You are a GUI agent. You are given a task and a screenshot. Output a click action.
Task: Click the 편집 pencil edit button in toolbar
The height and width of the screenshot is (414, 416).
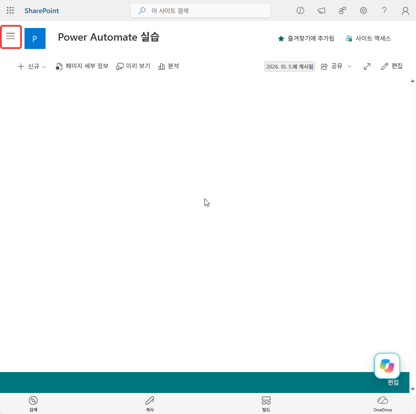point(392,66)
